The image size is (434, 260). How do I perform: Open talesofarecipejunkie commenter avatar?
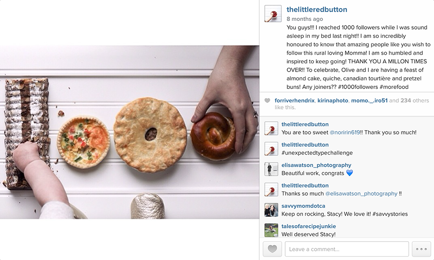pyautogui.click(x=271, y=230)
